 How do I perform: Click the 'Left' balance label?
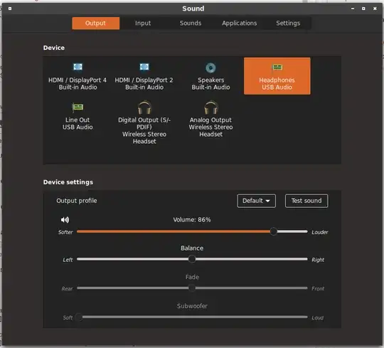[x=68, y=260]
